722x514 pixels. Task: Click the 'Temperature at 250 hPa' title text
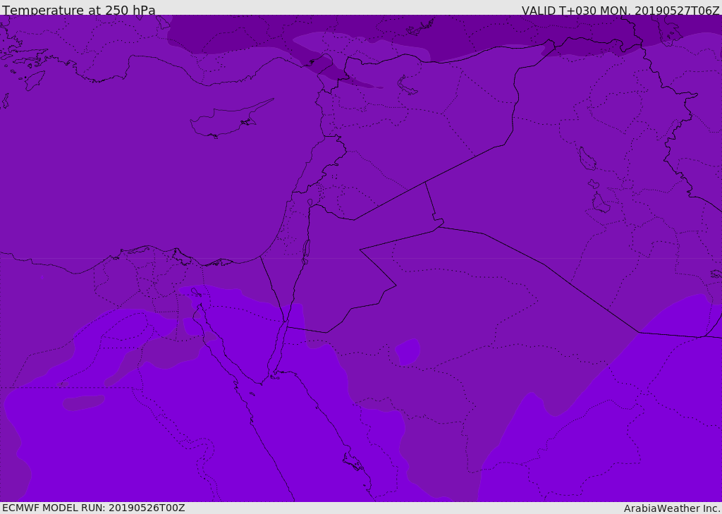coord(79,10)
